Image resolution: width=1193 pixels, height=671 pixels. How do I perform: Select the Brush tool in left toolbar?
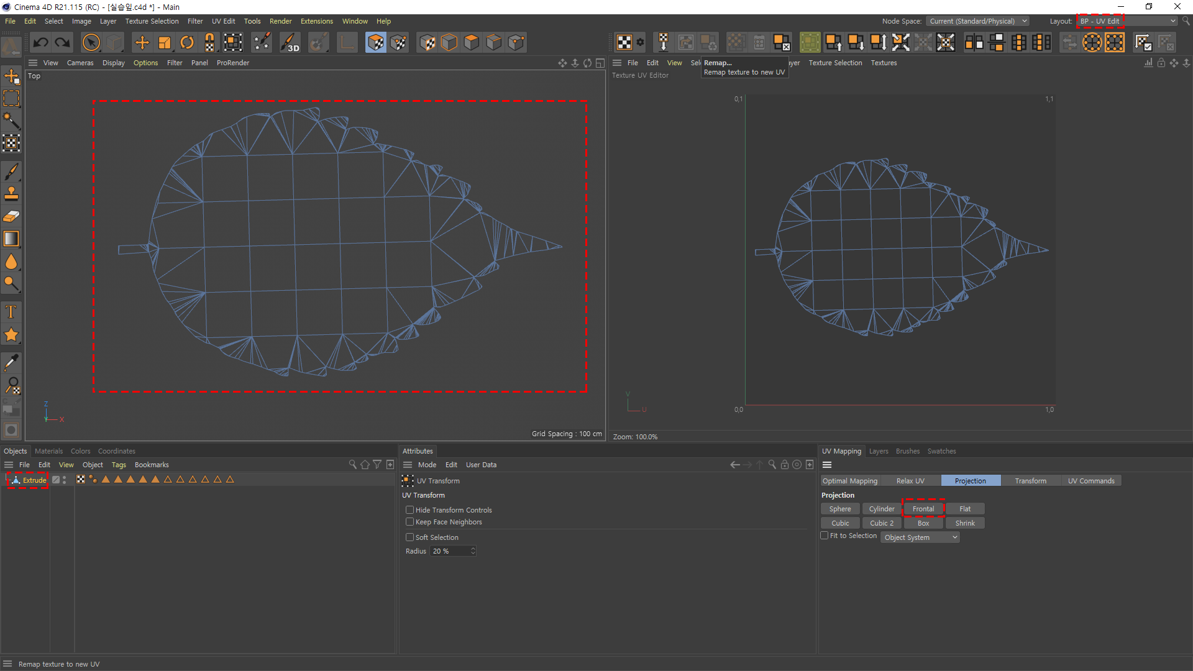[11, 171]
